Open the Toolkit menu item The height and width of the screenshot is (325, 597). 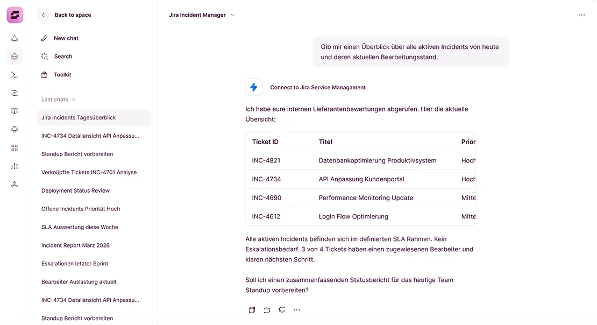62,75
